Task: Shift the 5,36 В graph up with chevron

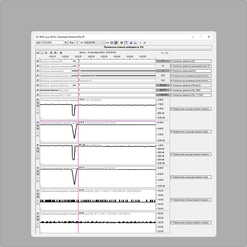Action: click(38, 132)
